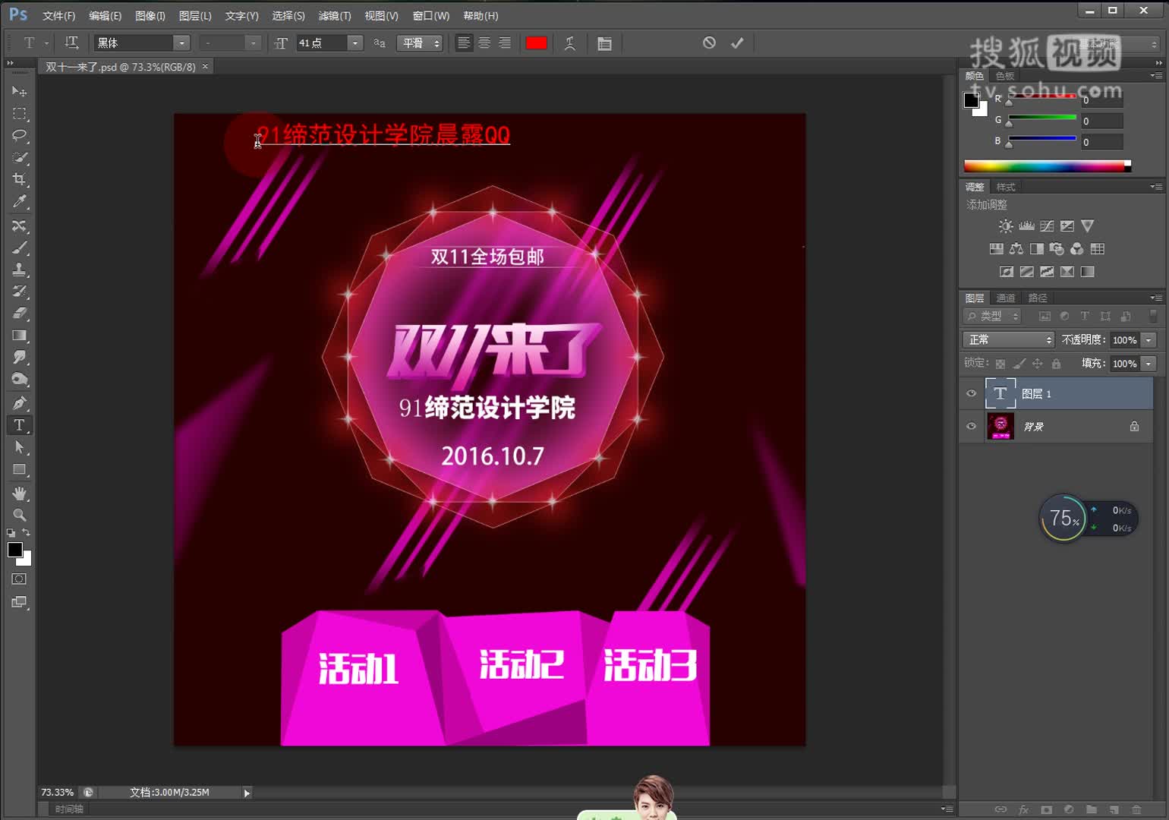The image size is (1169, 820).
Task: Select the Clone Stamp tool
Action: pos(19,270)
